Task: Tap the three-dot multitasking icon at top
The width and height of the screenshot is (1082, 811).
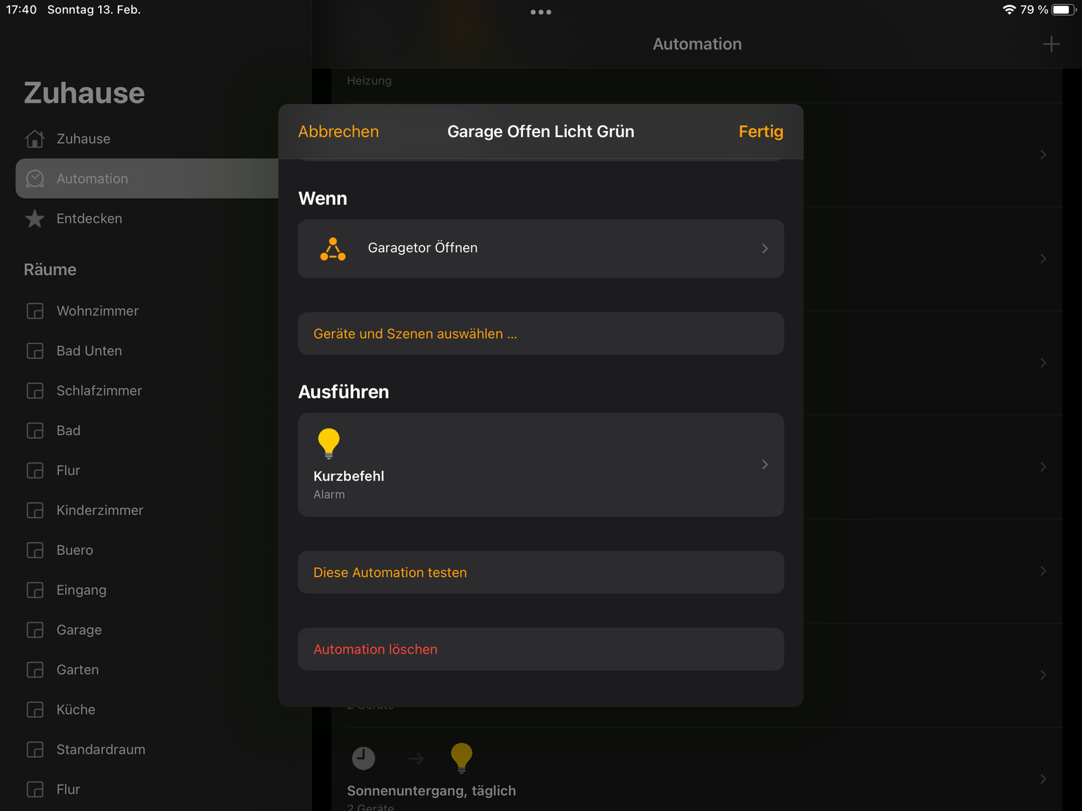Action: [x=540, y=12]
